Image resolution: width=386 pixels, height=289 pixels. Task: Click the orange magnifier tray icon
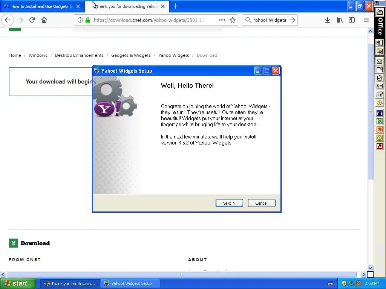[358, 284]
